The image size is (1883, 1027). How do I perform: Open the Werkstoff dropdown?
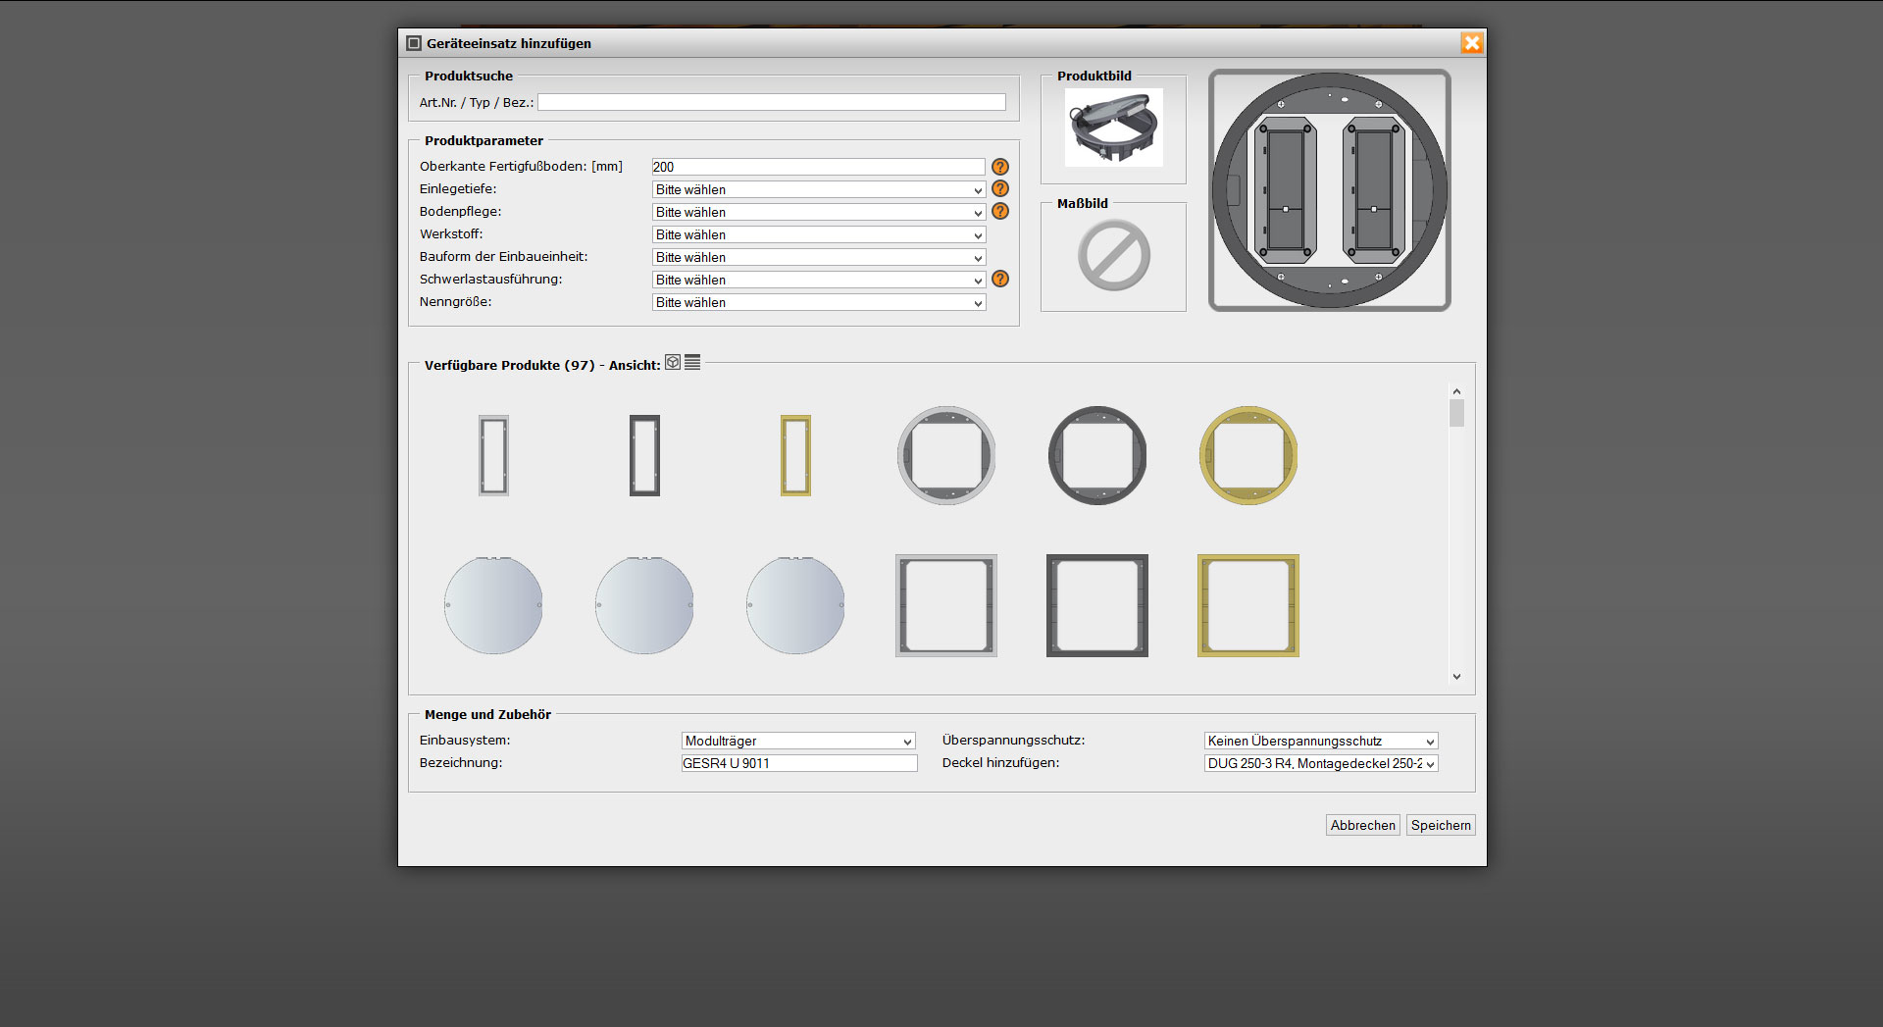[818, 234]
